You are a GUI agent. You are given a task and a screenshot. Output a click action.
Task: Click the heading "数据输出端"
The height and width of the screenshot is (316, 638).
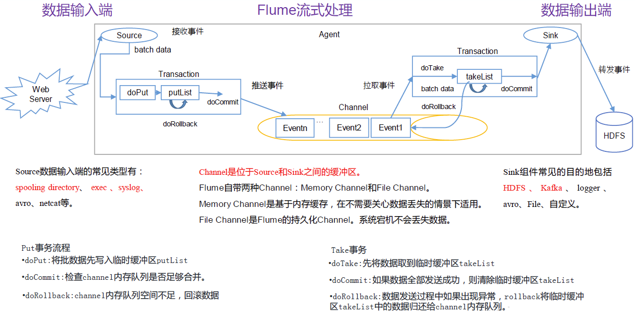[x=576, y=10]
